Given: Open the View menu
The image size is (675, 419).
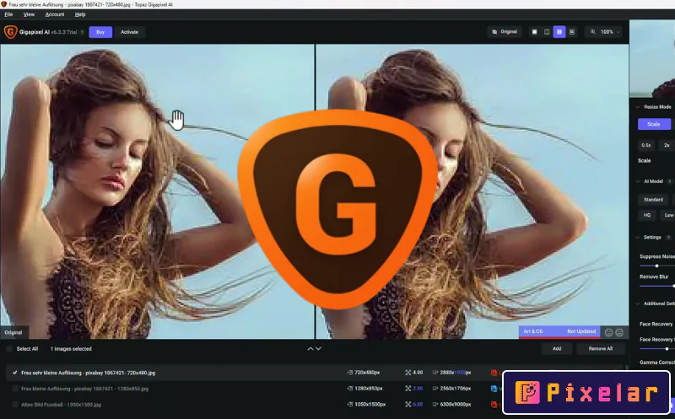Looking at the screenshot, I should pyautogui.click(x=29, y=14).
